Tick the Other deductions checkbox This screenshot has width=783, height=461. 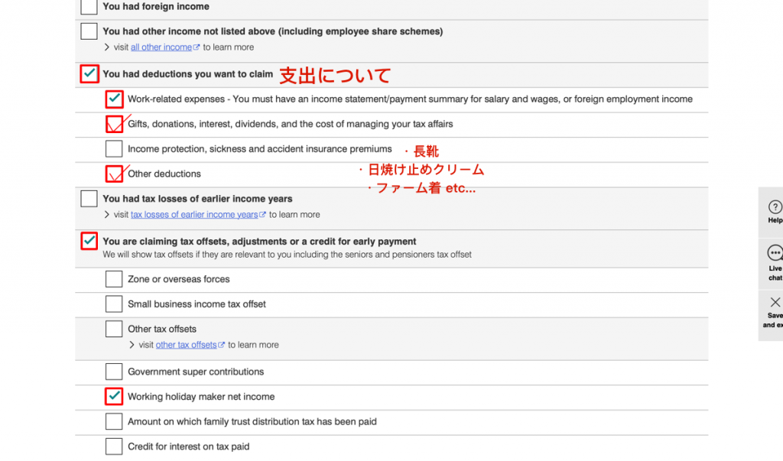point(114,174)
